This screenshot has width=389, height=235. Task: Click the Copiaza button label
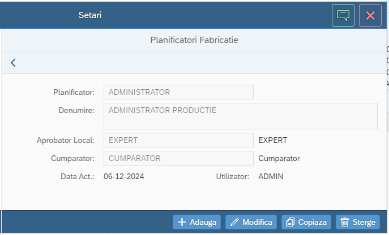point(313,223)
